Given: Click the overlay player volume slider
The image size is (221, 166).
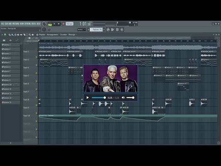Looking at the screenshot, I should 130,98.
